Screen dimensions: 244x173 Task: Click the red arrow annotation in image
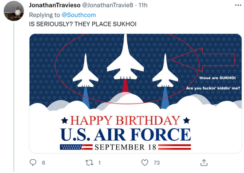[202, 60]
